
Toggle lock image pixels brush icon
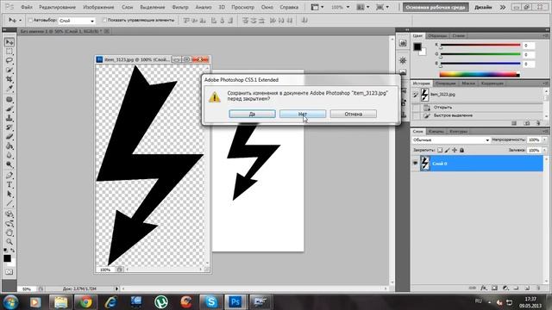click(447, 150)
